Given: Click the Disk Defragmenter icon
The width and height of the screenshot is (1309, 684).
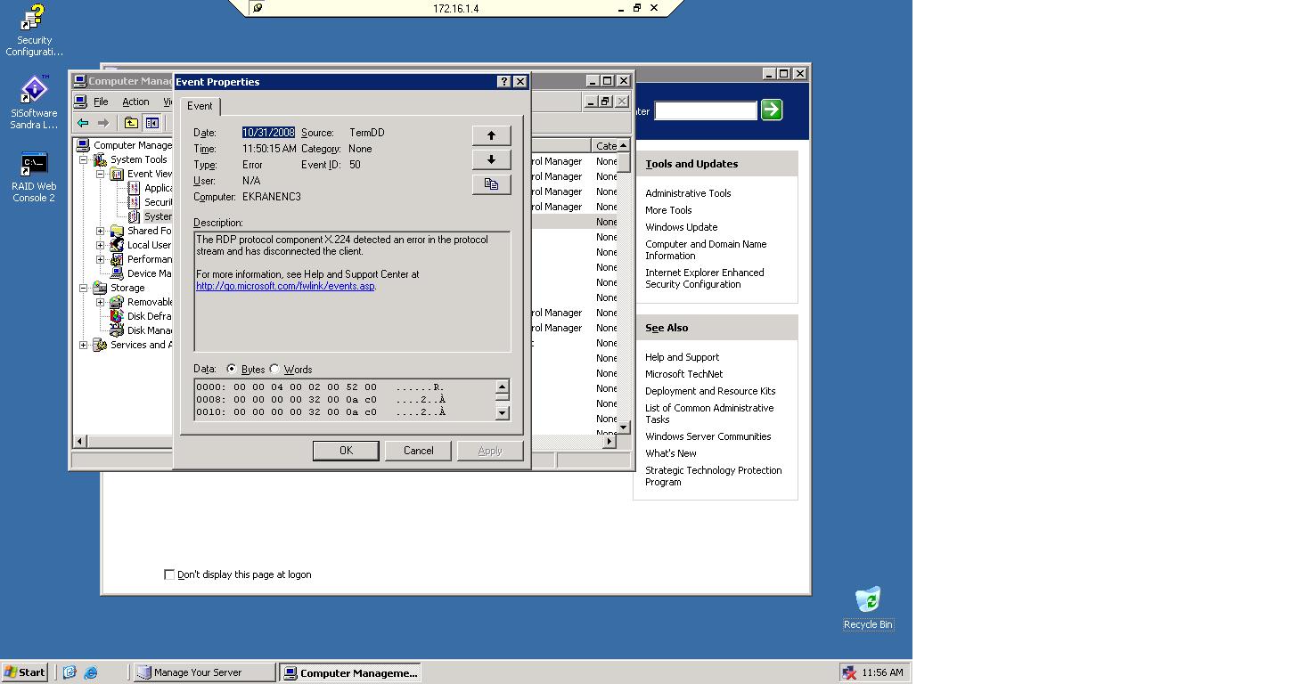Looking at the screenshot, I should coord(117,316).
